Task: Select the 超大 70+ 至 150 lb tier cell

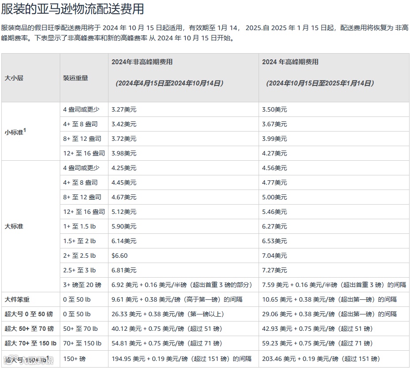Action: click(31, 343)
